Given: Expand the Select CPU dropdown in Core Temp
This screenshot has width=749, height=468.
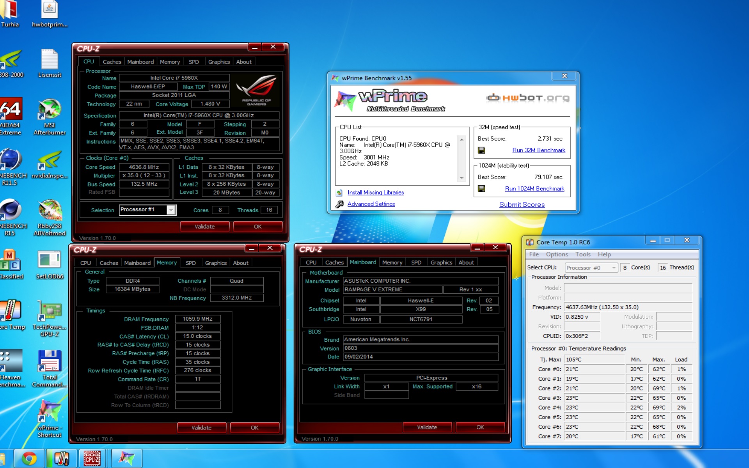Looking at the screenshot, I should 614,268.
